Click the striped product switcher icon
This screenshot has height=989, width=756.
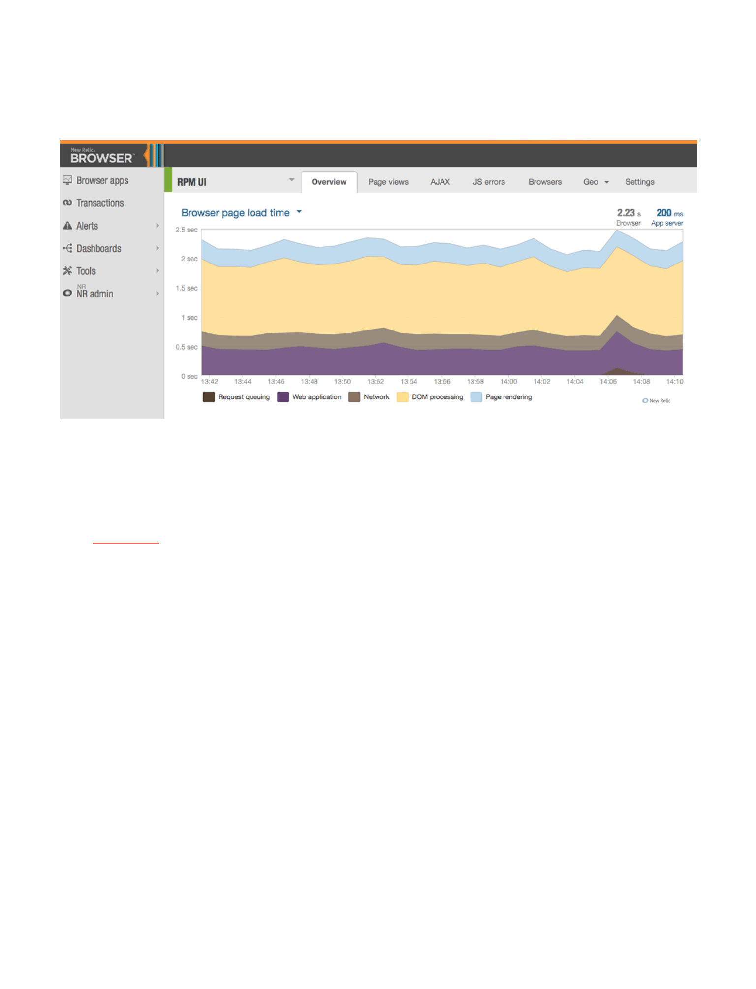(x=153, y=156)
